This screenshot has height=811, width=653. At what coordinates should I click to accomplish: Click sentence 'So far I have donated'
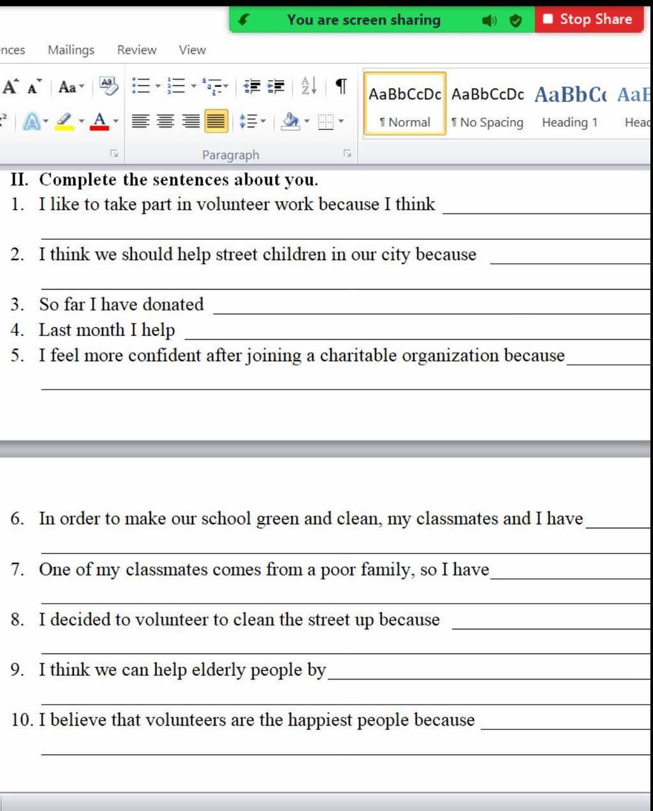[121, 304]
